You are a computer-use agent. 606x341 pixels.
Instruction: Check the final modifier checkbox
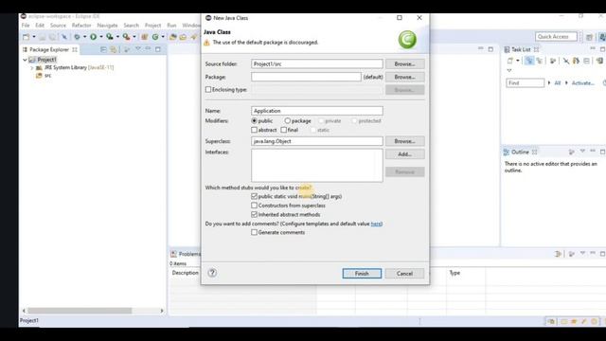[x=284, y=130]
